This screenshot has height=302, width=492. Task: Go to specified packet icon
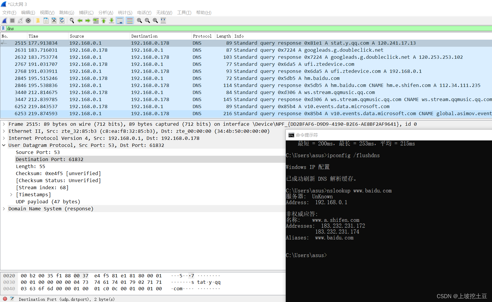[x=96, y=21]
